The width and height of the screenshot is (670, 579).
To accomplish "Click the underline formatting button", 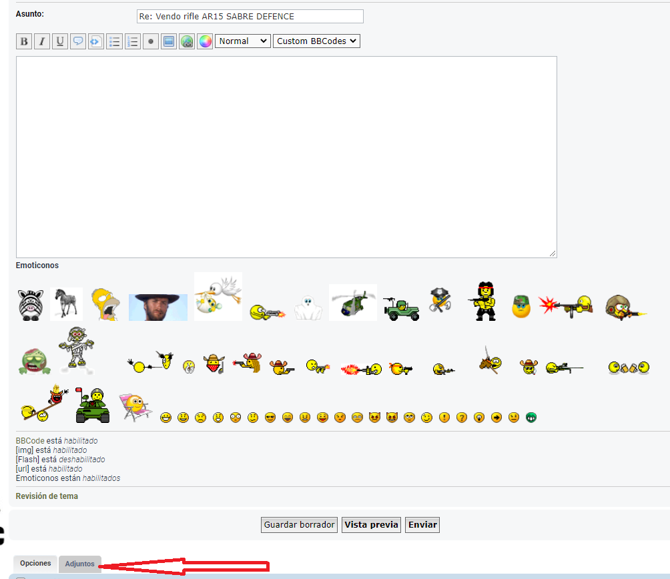I will tap(60, 41).
